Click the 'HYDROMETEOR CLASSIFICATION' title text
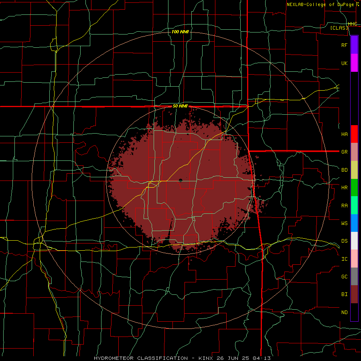 (x=141, y=358)
